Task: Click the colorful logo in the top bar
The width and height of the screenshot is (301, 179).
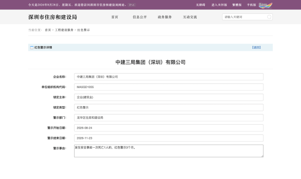Action: 265,6
